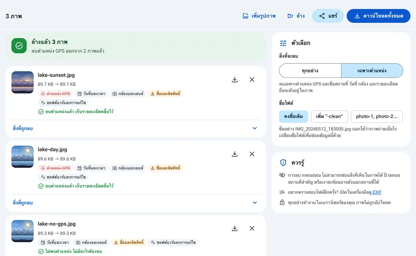
Task: Click the search-list icon beside EXIF tip
Action: pyautogui.click(x=282, y=192)
